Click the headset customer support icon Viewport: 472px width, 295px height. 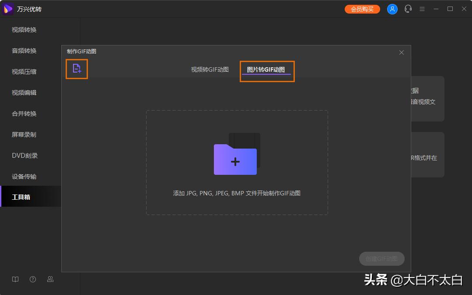pos(408,9)
